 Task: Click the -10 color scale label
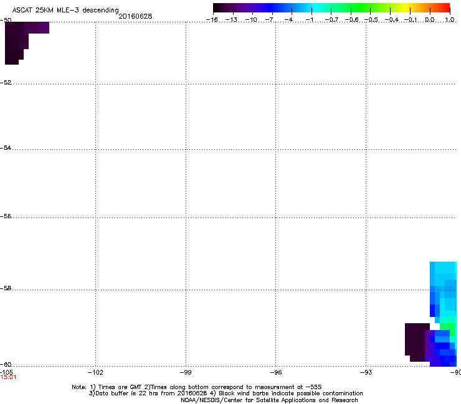click(251, 20)
